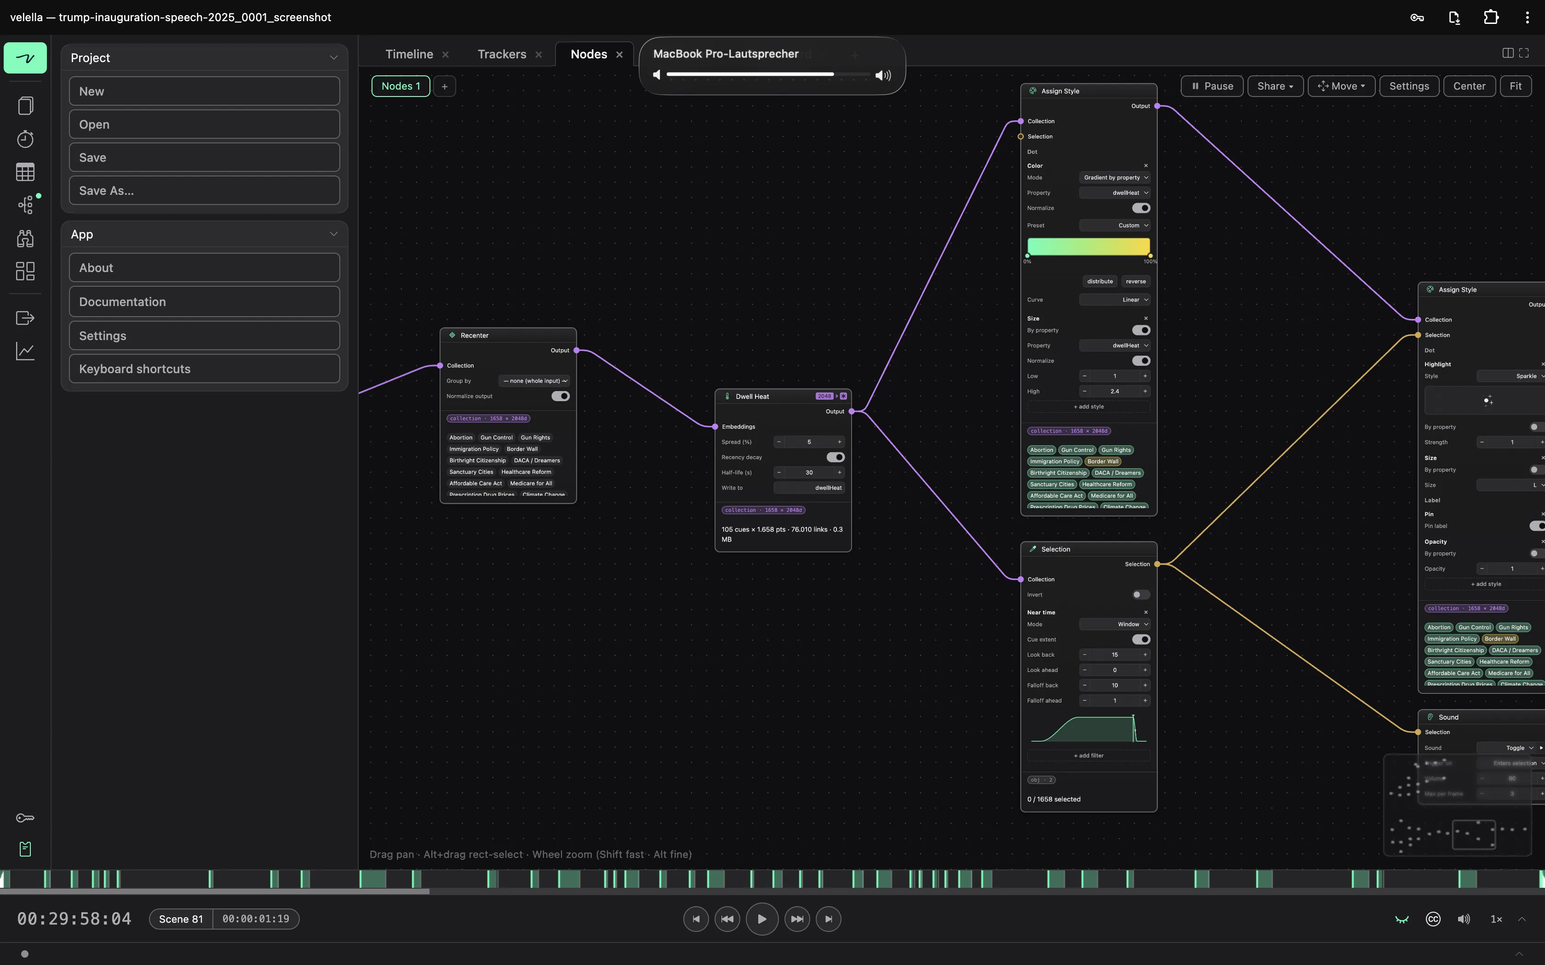Toggle Invert in Selection node
Screen dimensions: 1545x965
tap(1141, 595)
